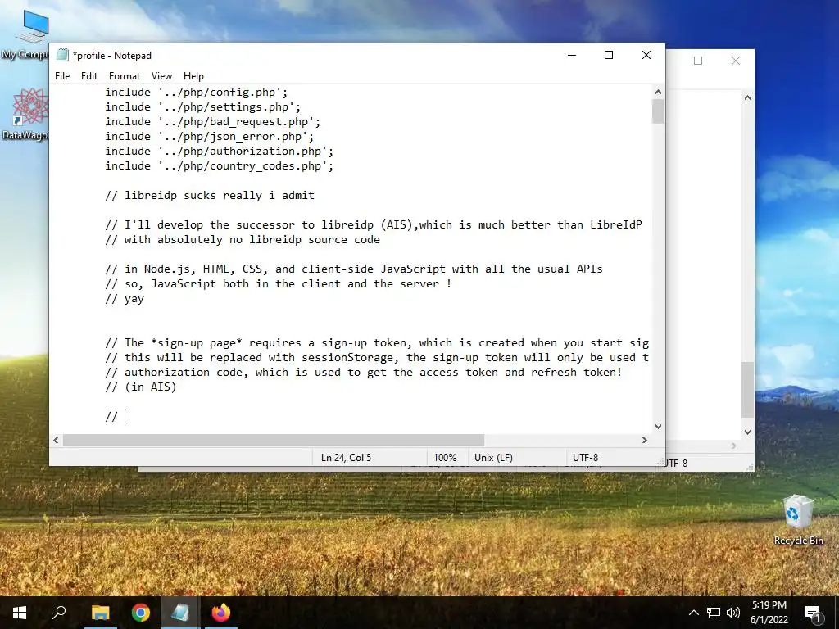Click the comment 'with absolutely no libreidp source code'

click(243, 240)
